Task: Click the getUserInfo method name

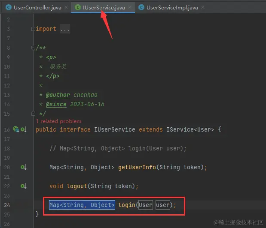Action: coord(137,168)
